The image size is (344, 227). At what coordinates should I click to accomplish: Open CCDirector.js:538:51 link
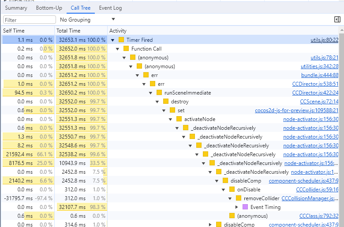click(x=315, y=84)
